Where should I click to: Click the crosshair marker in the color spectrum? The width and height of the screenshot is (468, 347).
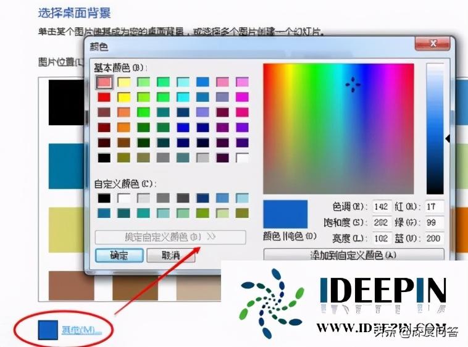point(353,85)
